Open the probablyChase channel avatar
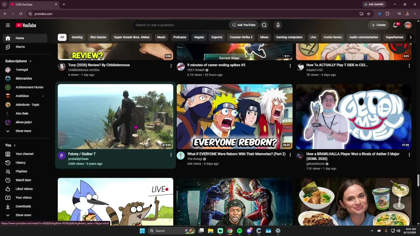The image size is (420, 236). (x=62, y=155)
